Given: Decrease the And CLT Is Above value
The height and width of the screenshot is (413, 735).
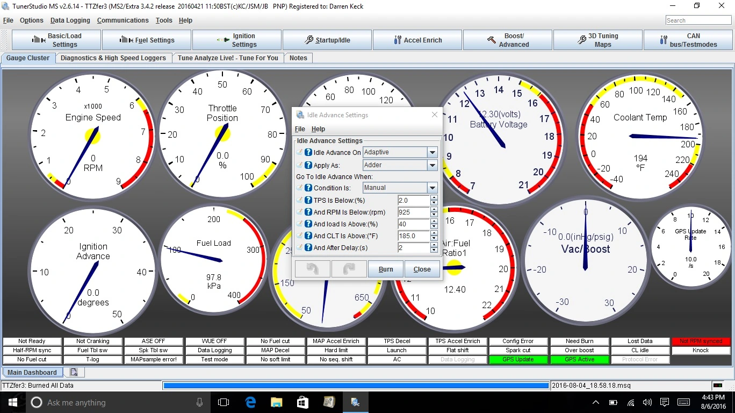Looking at the screenshot, I should coord(434,239).
